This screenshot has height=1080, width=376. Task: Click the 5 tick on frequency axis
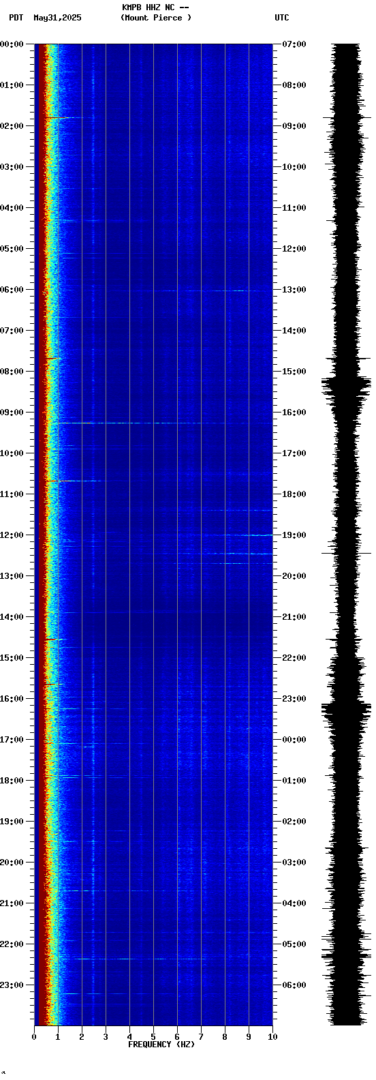(153, 1037)
